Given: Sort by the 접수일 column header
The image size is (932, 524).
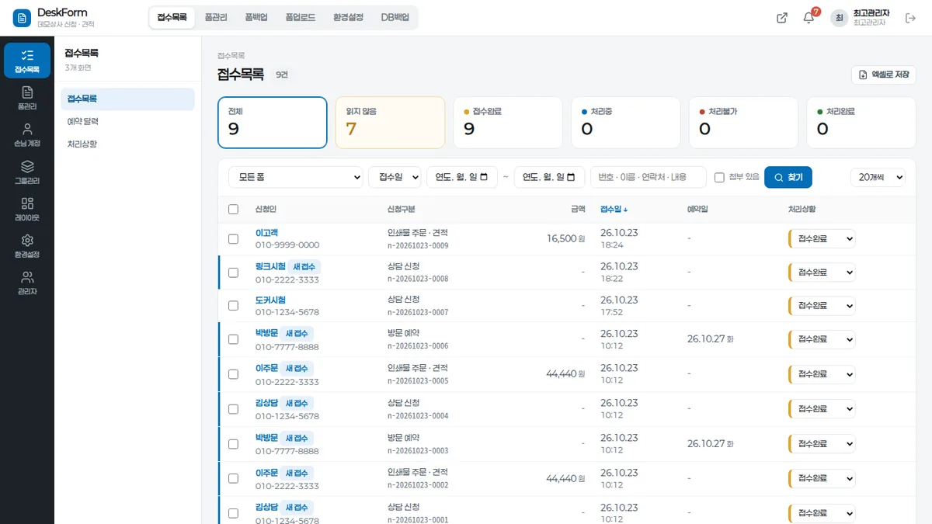Looking at the screenshot, I should click(x=614, y=209).
